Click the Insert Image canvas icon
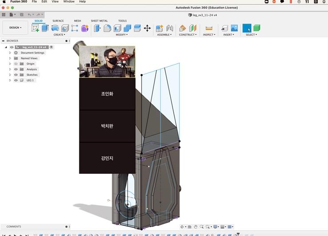This screenshot has height=236, width=328. click(234, 28)
